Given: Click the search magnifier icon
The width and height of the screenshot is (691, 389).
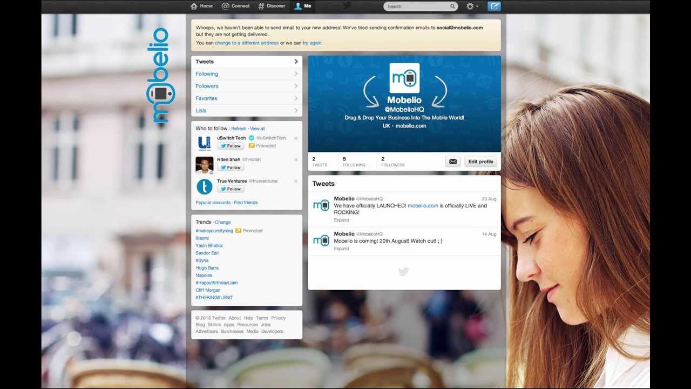Looking at the screenshot, I should point(452,6).
